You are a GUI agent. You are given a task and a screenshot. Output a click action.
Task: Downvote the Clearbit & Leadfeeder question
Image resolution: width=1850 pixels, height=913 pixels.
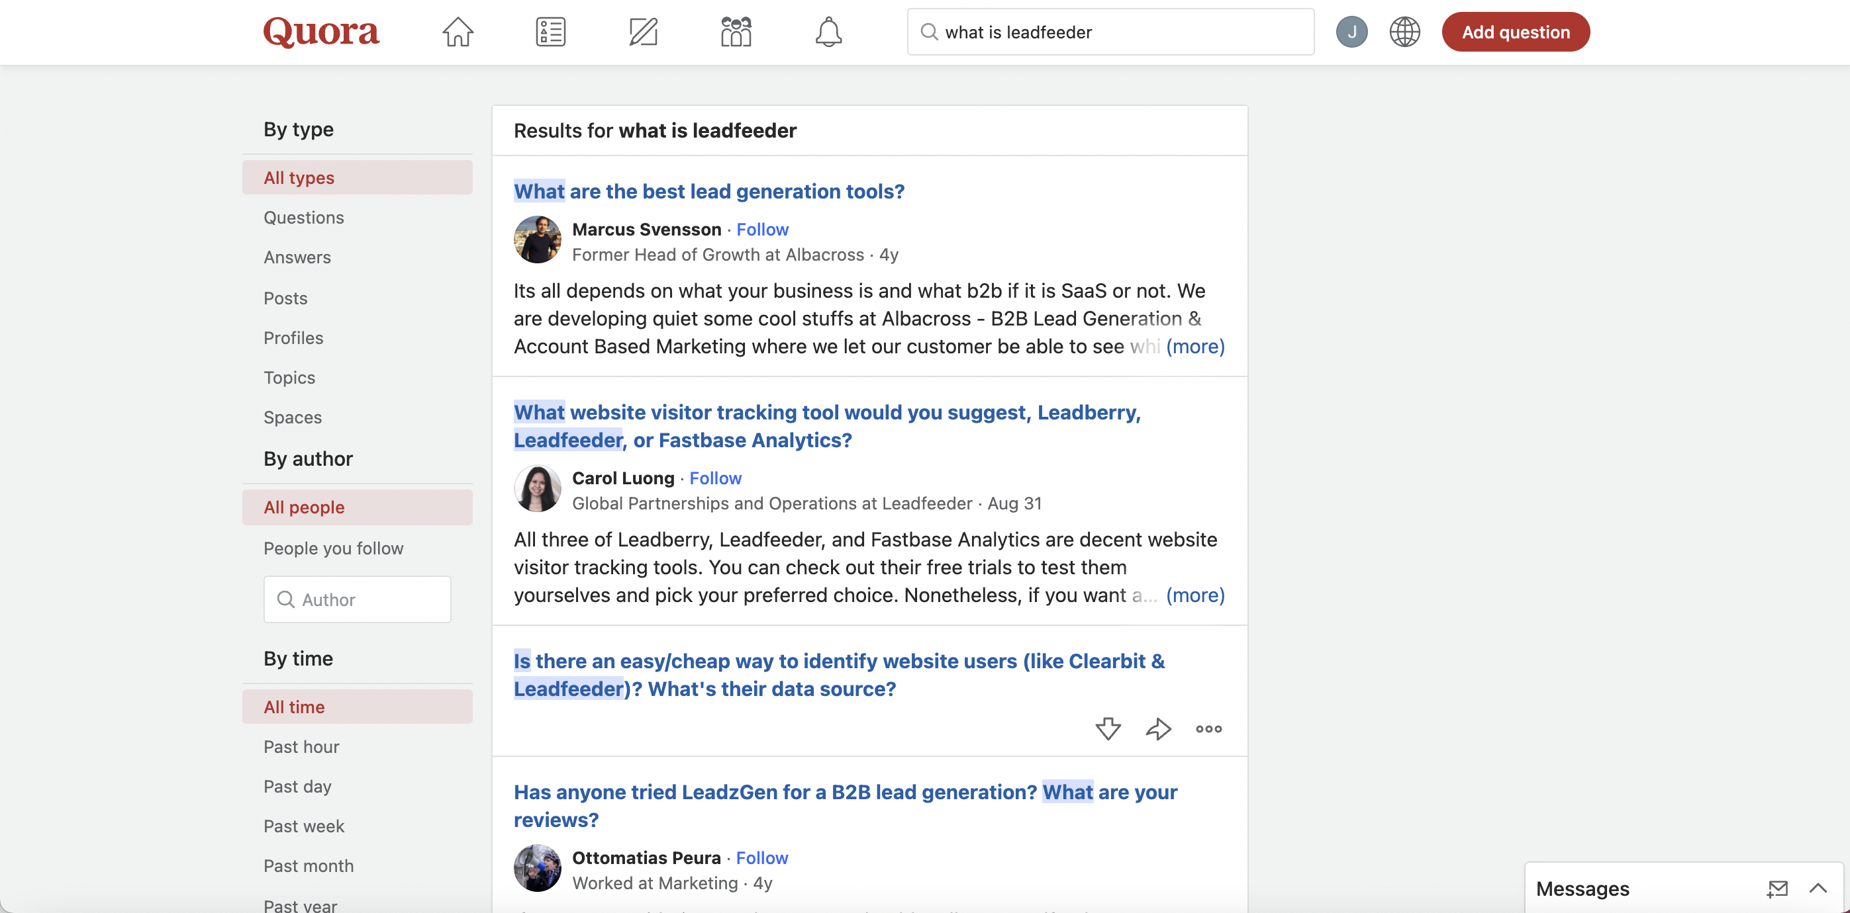coord(1107,728)
